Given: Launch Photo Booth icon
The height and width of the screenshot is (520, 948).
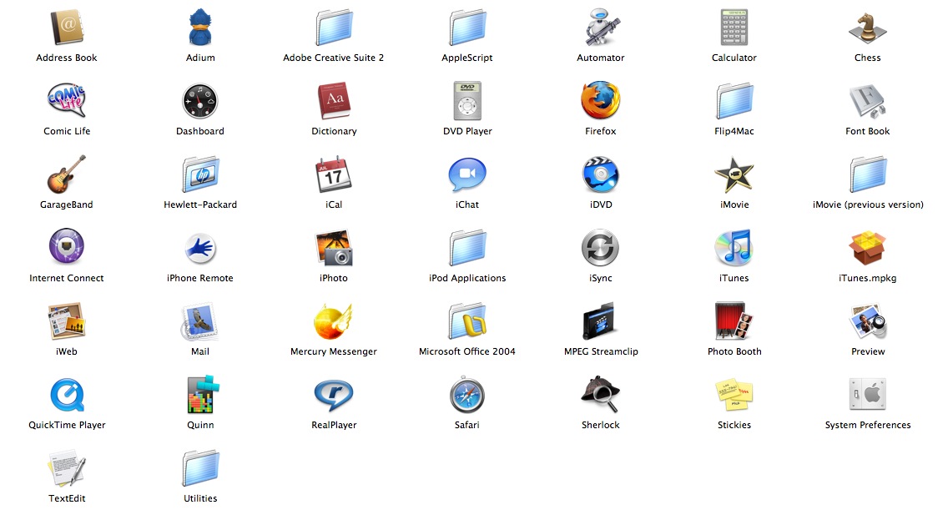Looking at the screenshot, I should tap(734, 321).
